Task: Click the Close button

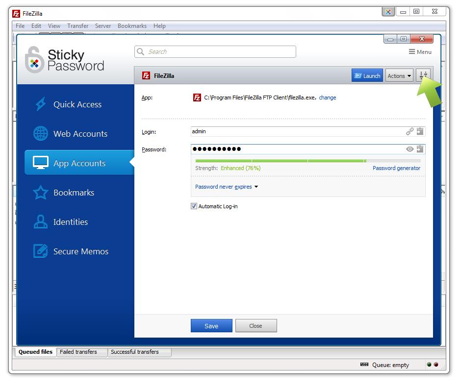Action: click(256, 326)
